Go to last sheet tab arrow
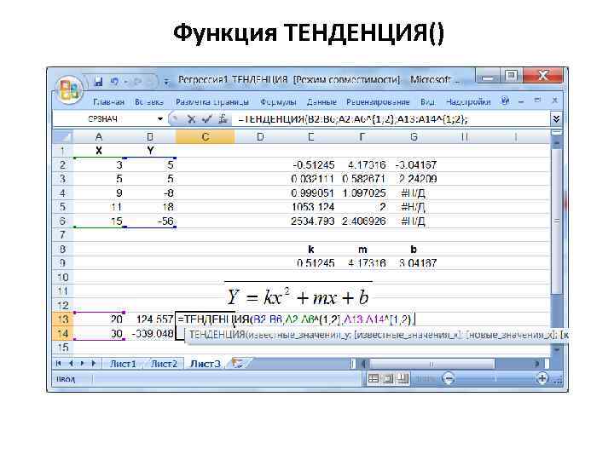Image resolution: width=614 pixels, height=460 pixels. [95, 364]
